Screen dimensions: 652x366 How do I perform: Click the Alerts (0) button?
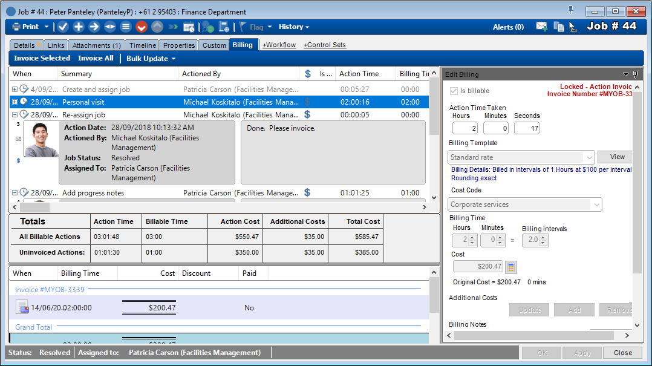click(x=508, y=27)
